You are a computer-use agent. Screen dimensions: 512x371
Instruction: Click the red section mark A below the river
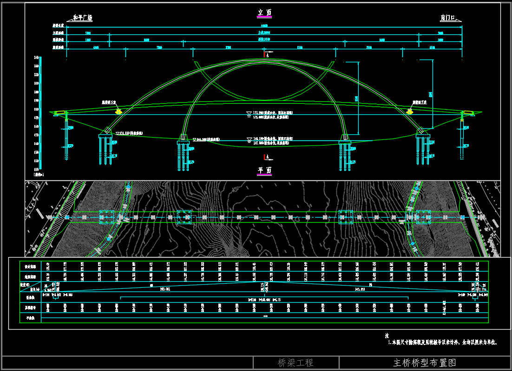tap(265, 156)
